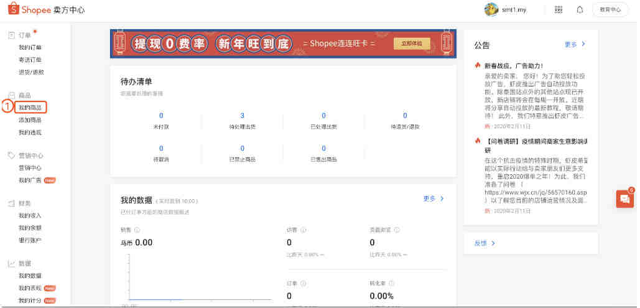
Task: Open 教育中心 button
Action: [610, 10]
